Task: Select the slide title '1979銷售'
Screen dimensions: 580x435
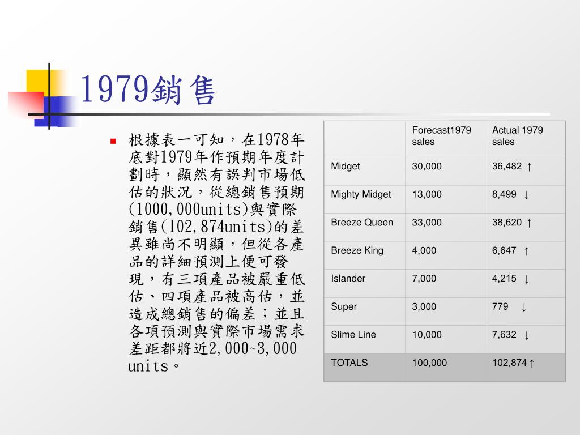Action: (x=148, y=89)
